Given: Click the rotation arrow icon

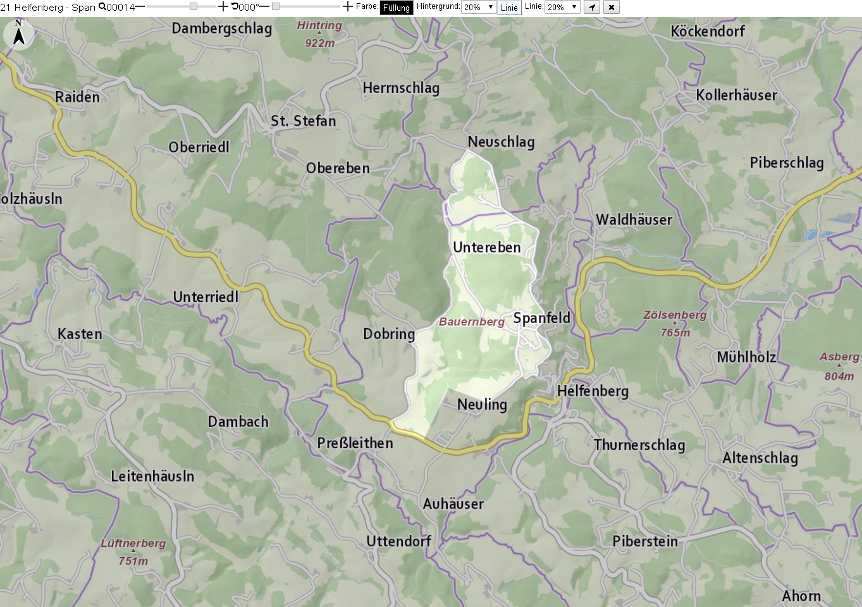Looking at the screenshot, I should coord(235,6).
